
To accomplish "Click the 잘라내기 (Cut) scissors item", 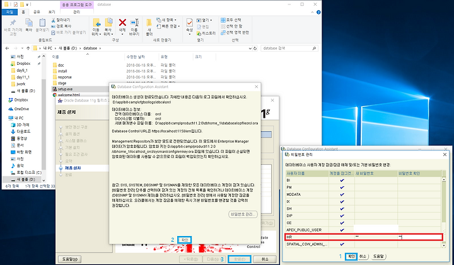I will pos(61,20).
